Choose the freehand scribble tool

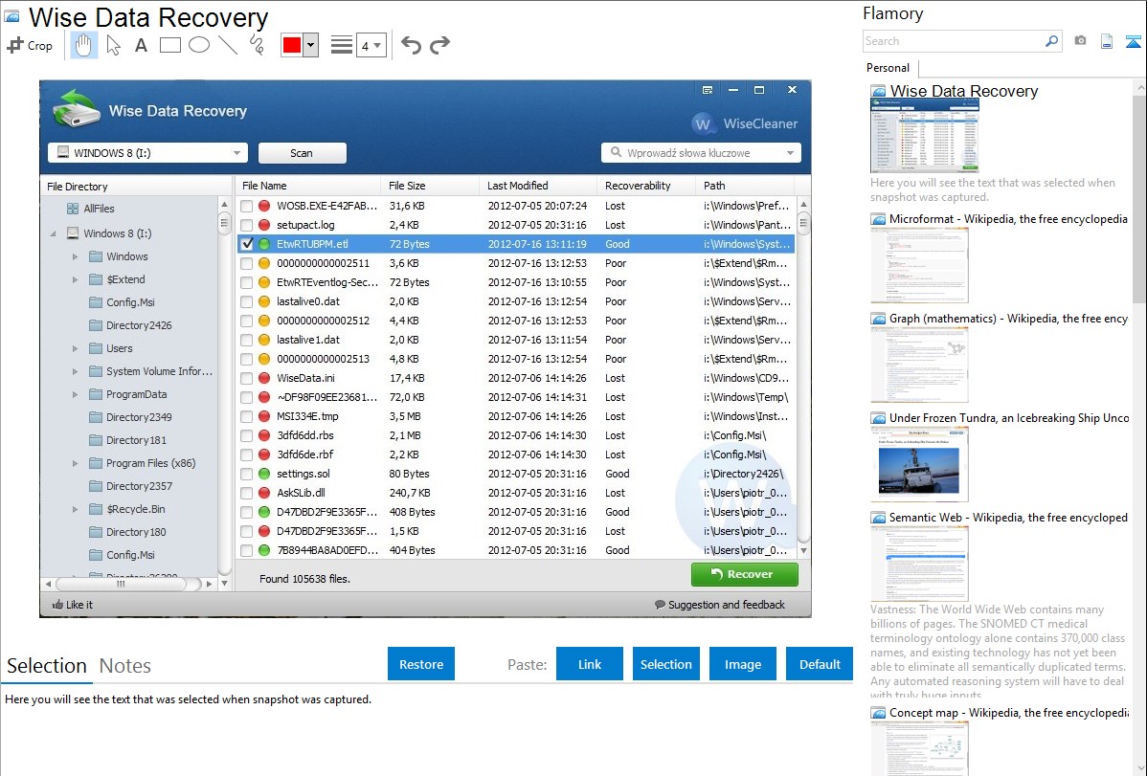(257, 45)
